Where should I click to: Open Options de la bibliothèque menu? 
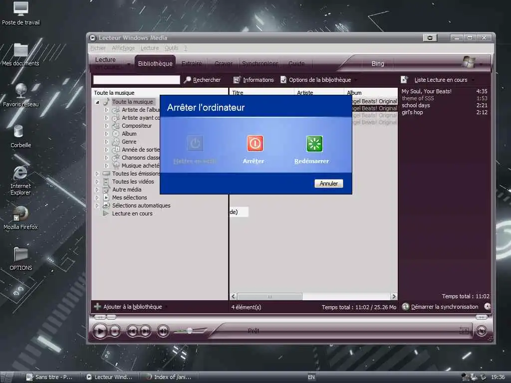[x=319, y=80]
